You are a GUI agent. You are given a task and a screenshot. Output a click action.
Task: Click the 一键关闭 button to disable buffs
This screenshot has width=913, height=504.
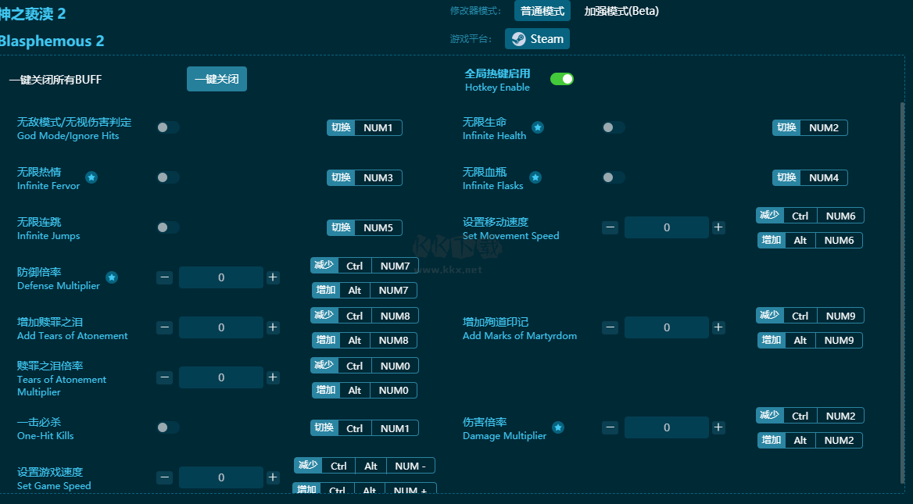tap(217, 79)
